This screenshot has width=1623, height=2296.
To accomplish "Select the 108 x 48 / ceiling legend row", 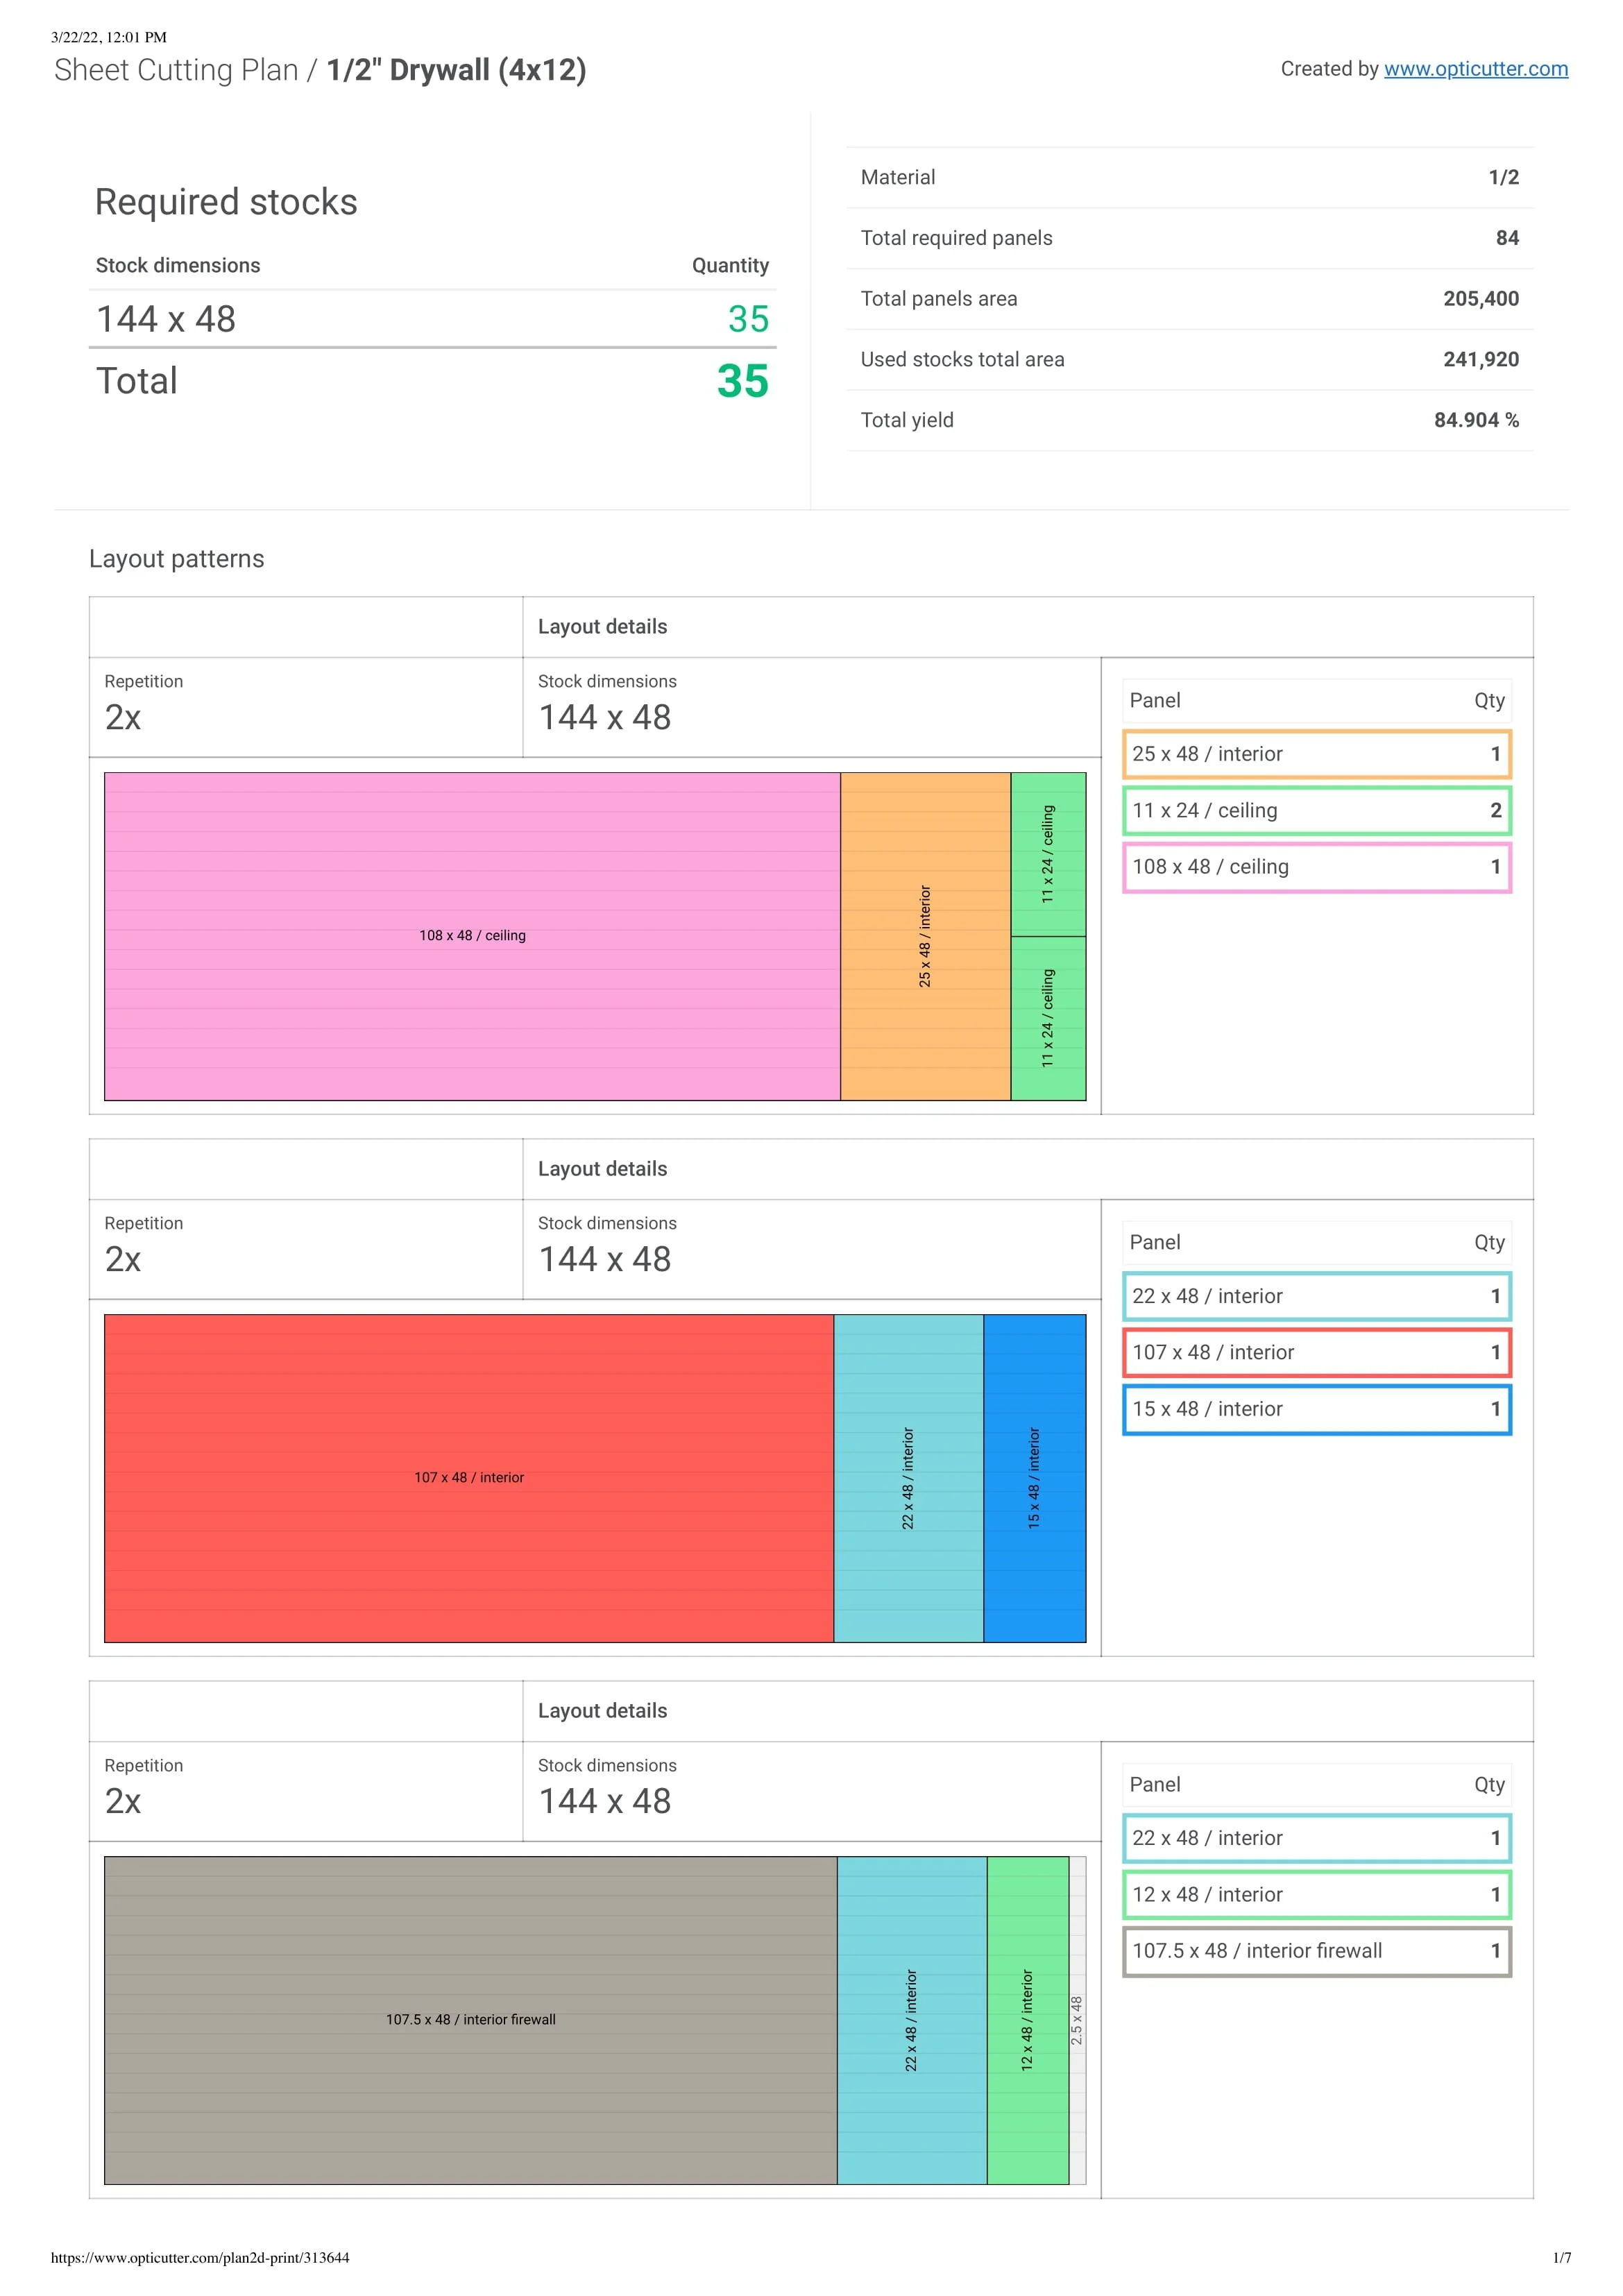I will point(1316,867).
